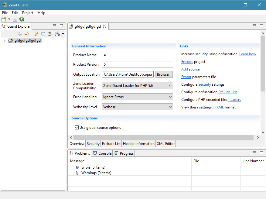This screenshot has height=199, width=266.
Task: Open the Help menu
Action: 41,13
